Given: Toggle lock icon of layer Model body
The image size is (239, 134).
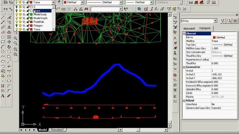Looking at the screenshot, I should point(28,15).
